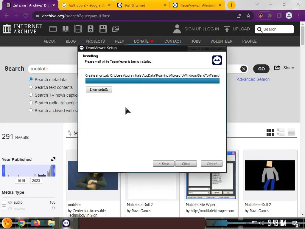Open the Images icon in Archive header

click(x=116, y=29)
